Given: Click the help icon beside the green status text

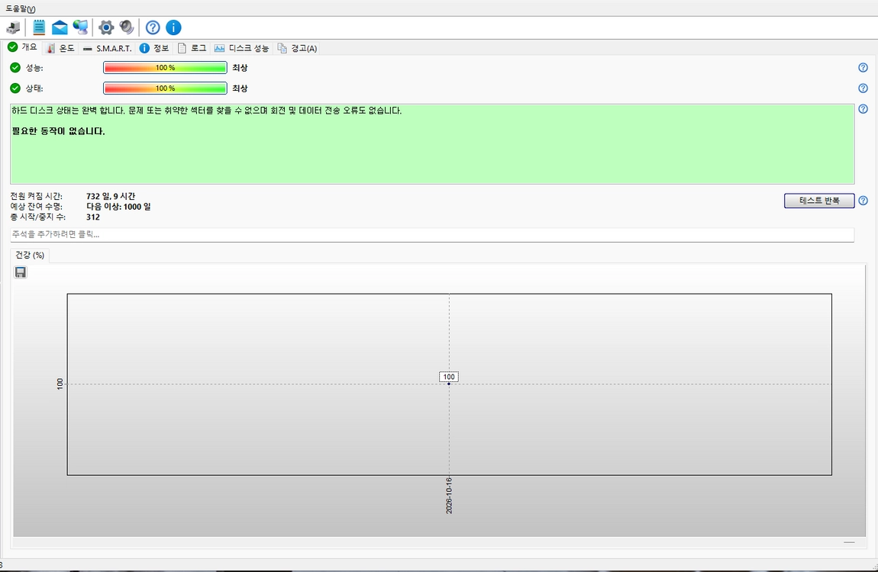Looking at the screenshot, I should [x=863, y=109].
